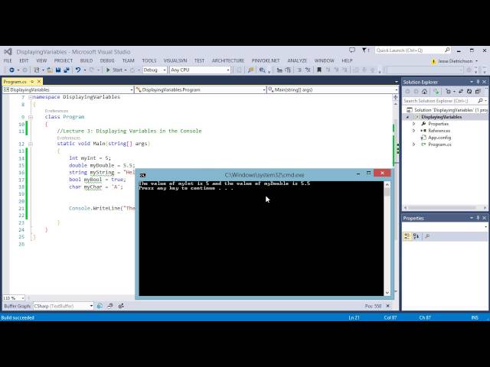This screenshot has width=490, height=367.
Task: Pin the Program.cs tab
Action: (32, 82)
